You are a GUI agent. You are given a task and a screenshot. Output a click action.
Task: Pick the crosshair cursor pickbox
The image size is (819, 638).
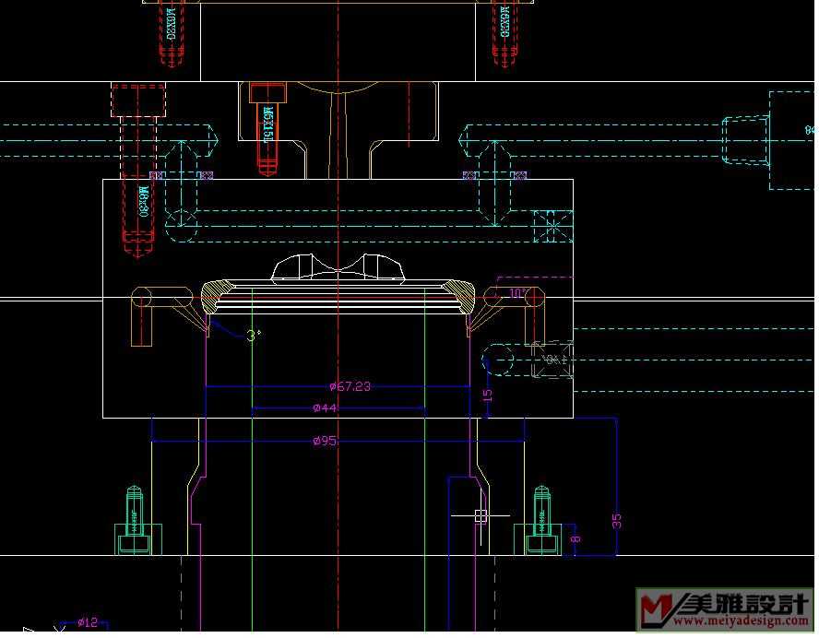(x=481, y=515)
